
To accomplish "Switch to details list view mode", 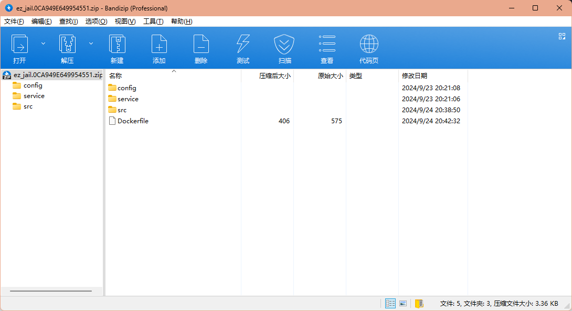I will 390,303.
